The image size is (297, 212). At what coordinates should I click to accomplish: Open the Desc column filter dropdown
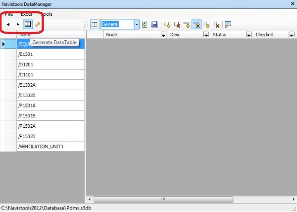pos(206,35)
